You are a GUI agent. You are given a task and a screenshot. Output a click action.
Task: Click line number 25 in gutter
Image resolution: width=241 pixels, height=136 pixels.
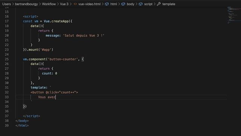[x=7, y=59]
